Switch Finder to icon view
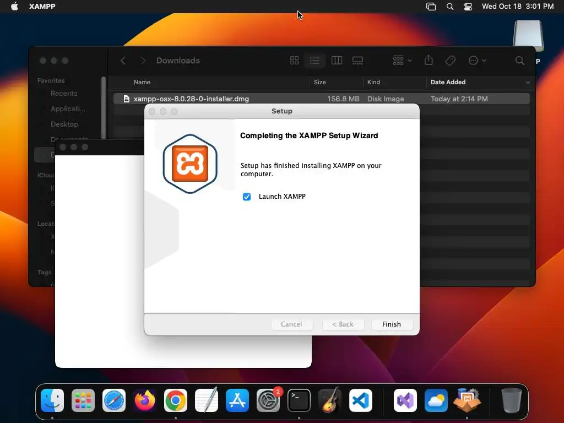564x423 pixels. 294,61
